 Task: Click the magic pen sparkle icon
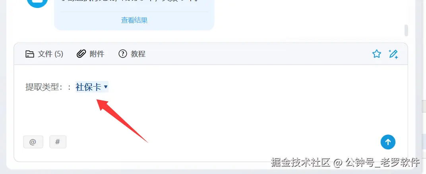(393, 54)
